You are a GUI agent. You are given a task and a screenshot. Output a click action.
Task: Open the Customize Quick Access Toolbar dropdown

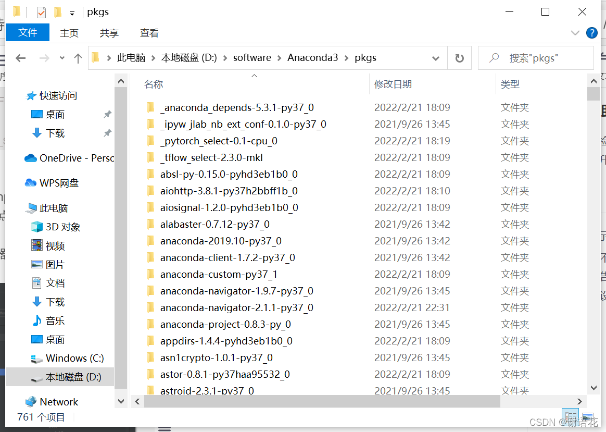[x=72, y=13]
